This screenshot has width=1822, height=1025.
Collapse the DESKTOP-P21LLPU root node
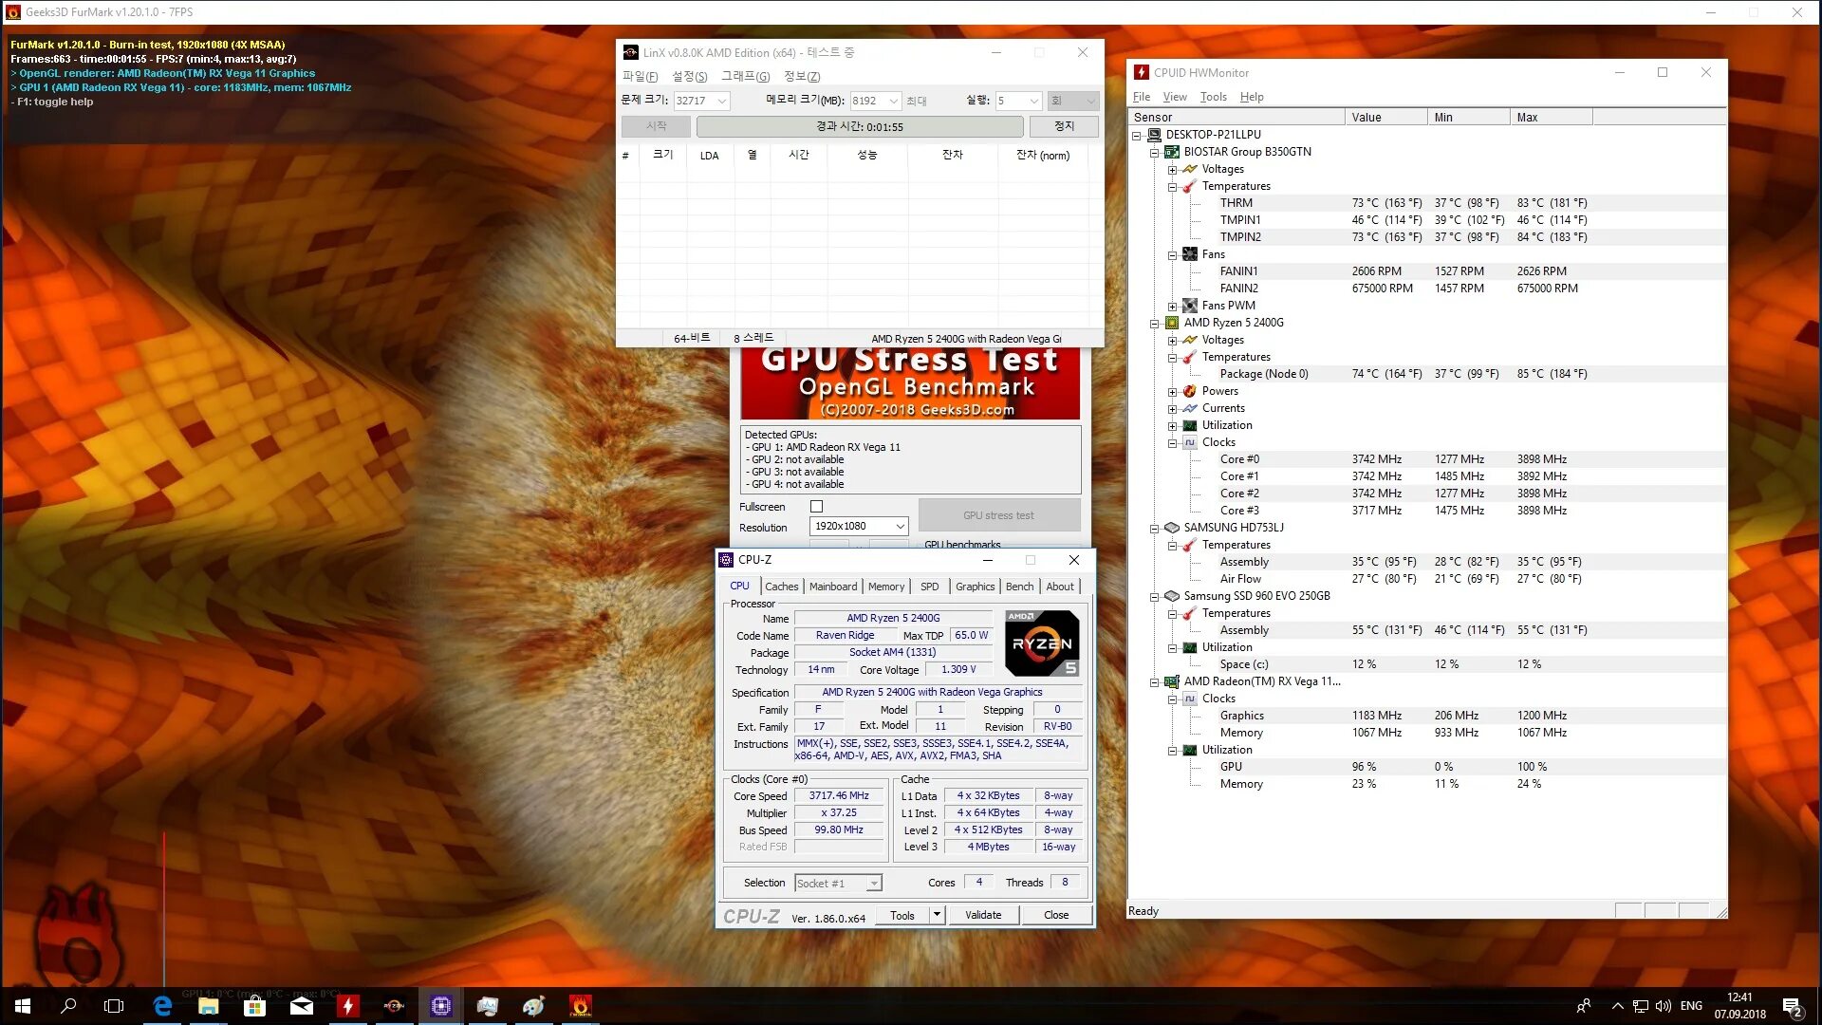tap(1136, 136)
